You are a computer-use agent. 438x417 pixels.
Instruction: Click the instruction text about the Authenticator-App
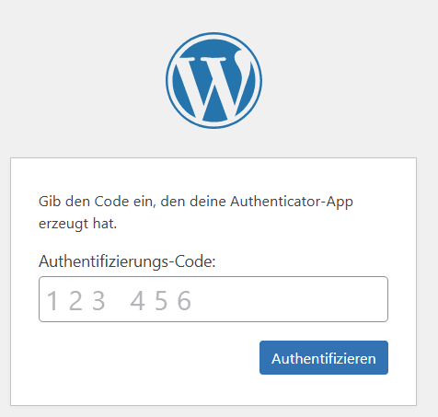(196, 213)
